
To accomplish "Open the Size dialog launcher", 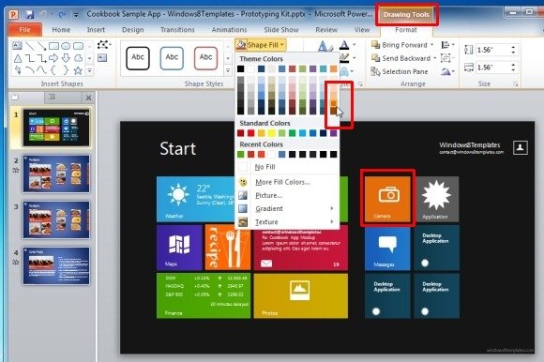I will pos(515,84).
